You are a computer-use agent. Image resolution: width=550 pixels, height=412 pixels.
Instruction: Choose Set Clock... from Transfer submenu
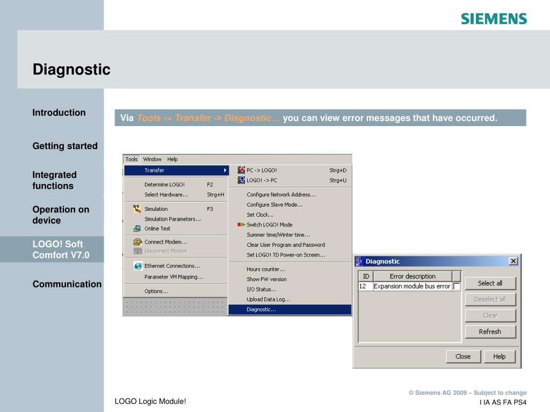coord(291,215)
